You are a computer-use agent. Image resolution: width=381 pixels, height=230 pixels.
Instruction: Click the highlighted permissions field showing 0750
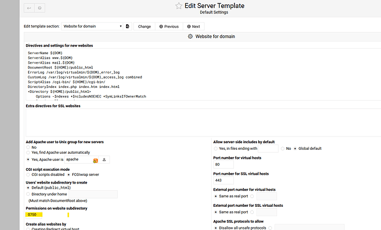pyautogui.click(x=46, y=215)
